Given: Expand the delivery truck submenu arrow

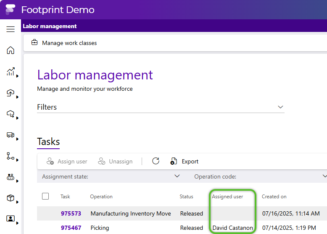Looking at the screenshot, I should tap(17, 139).
